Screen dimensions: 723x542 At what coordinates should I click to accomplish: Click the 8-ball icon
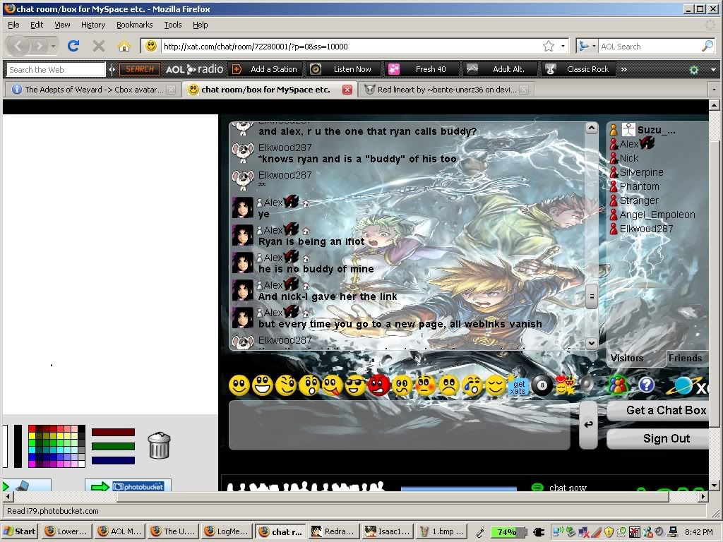pyautogui.click(x=542, y=385)
